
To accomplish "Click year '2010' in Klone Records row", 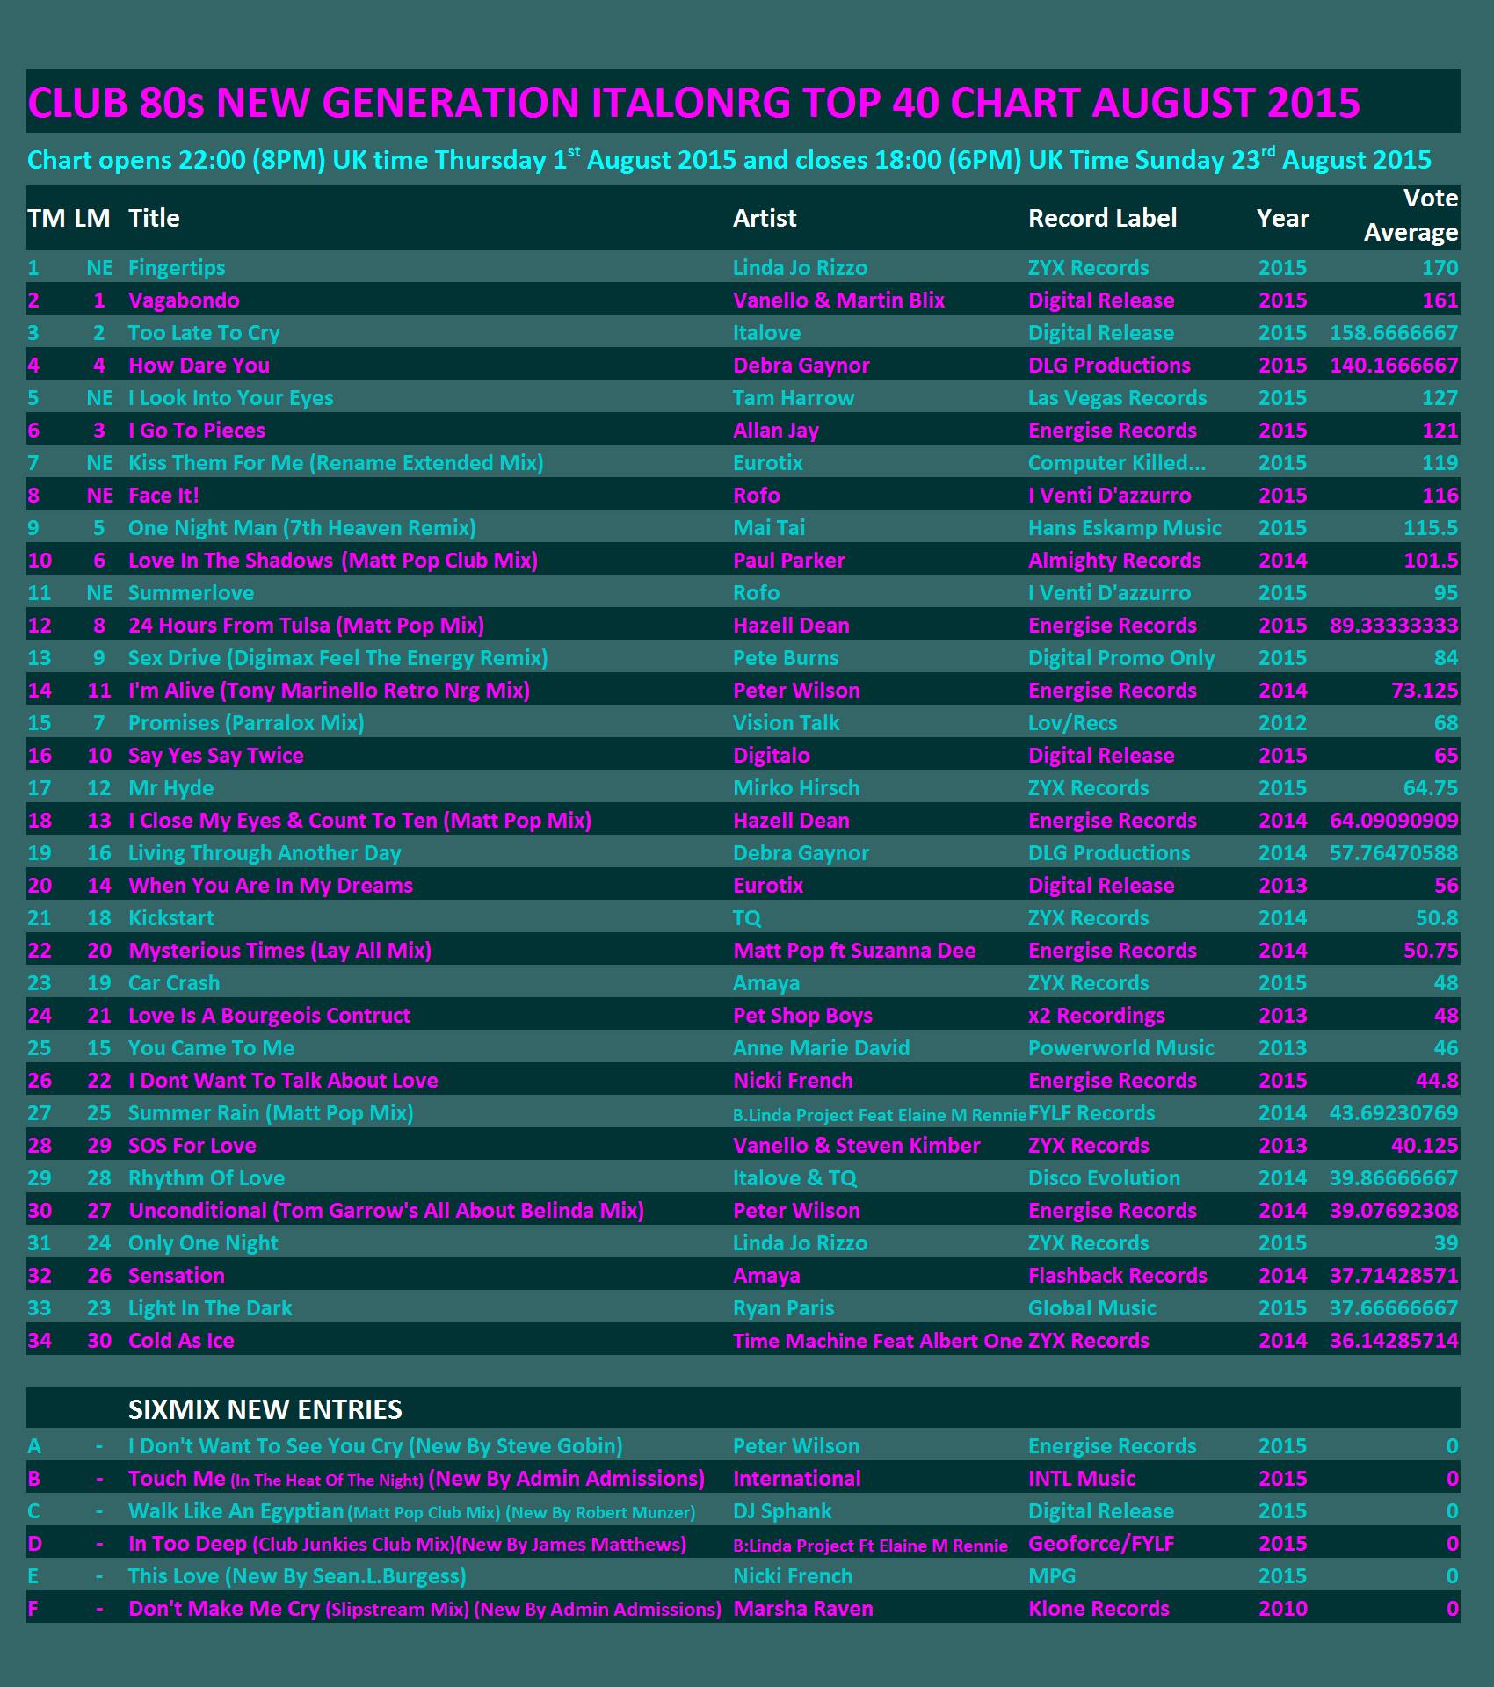I will click(1282, 1609).
